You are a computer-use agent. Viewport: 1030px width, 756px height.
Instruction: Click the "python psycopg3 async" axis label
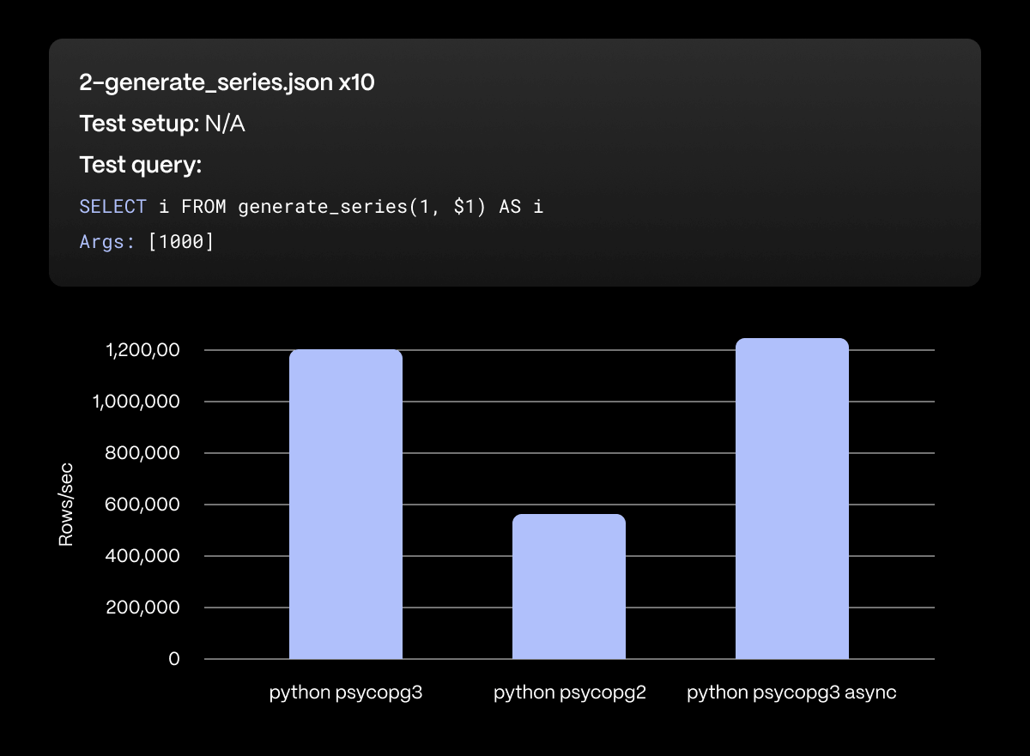coord(791,693)
